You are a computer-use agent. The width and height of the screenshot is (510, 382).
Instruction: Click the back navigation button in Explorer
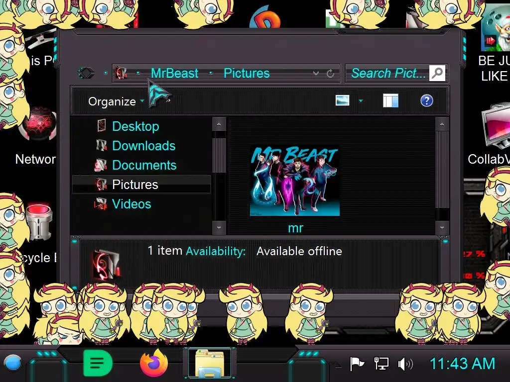point(86,73)
